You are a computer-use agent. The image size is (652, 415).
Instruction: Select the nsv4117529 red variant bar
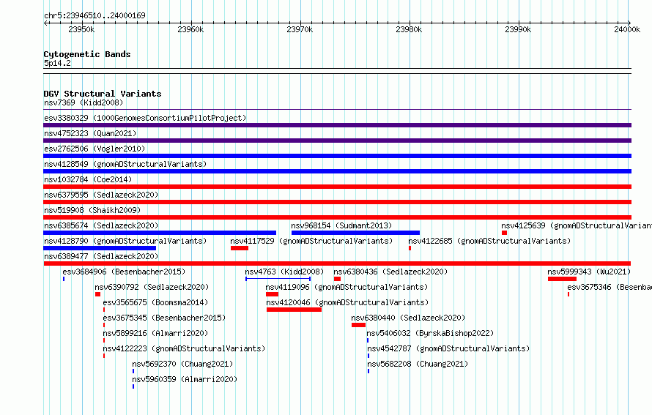click(240, 248)
